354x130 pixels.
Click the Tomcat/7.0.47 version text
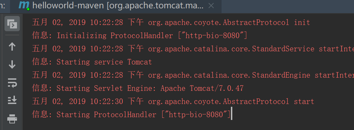pos(217,88)
